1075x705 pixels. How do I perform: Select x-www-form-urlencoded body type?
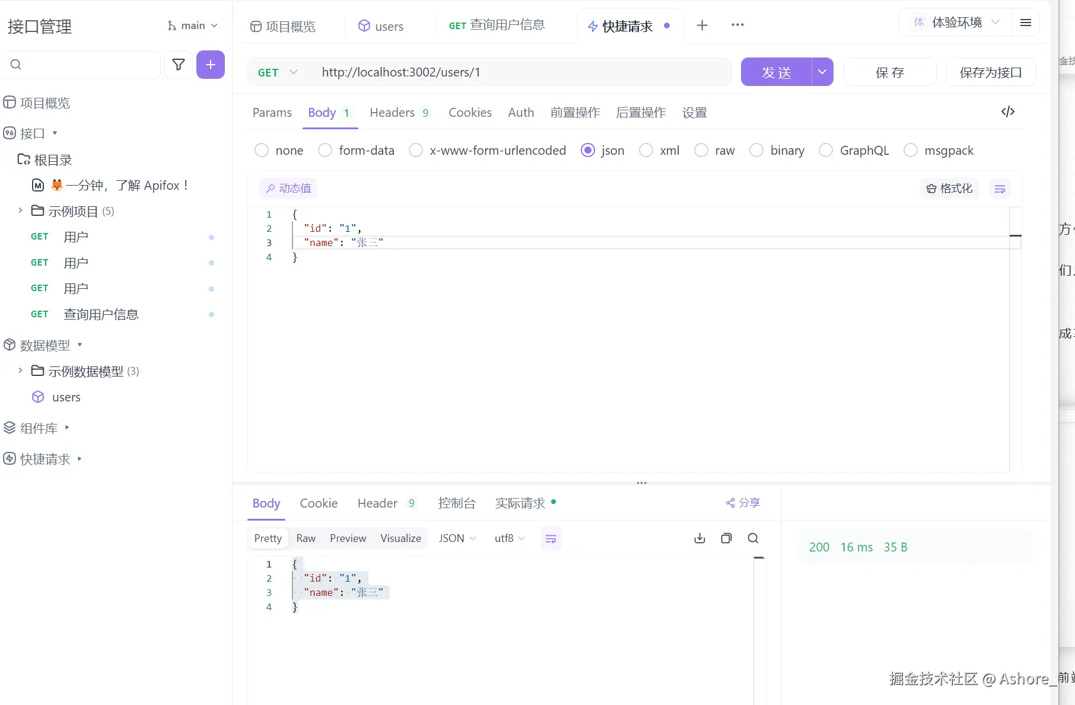click(416, 151)
